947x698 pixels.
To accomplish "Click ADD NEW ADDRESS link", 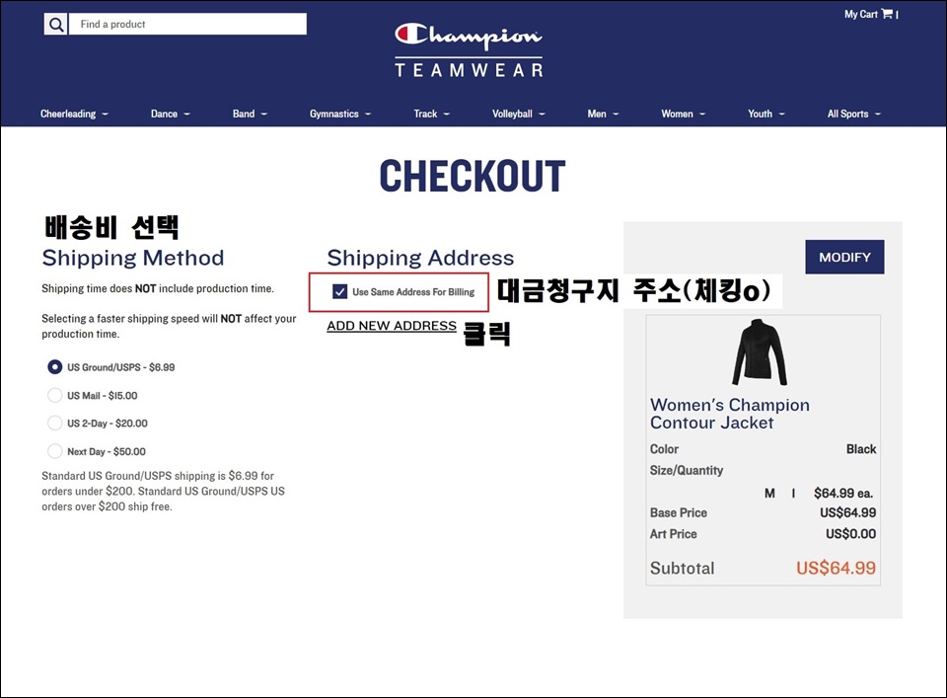I will tap(392, 326).
